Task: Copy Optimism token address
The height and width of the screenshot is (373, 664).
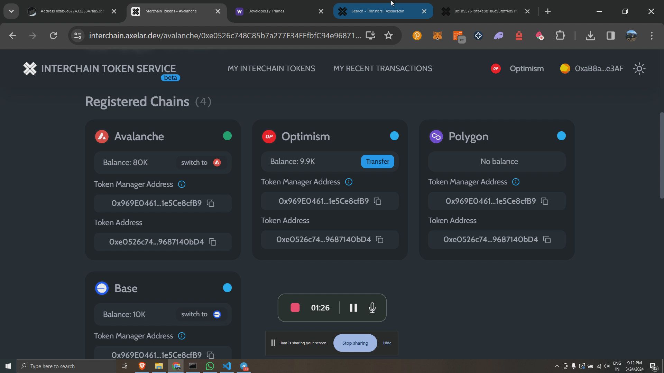Action: pyautogui.click(x=380, y=240)
